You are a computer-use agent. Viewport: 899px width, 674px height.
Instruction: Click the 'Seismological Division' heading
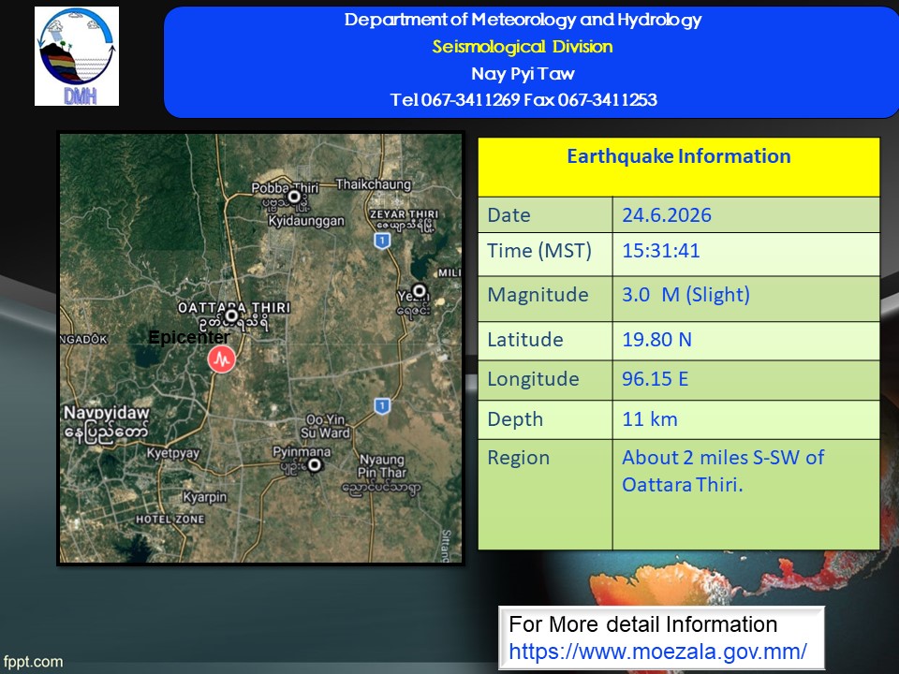pos(523,47)
